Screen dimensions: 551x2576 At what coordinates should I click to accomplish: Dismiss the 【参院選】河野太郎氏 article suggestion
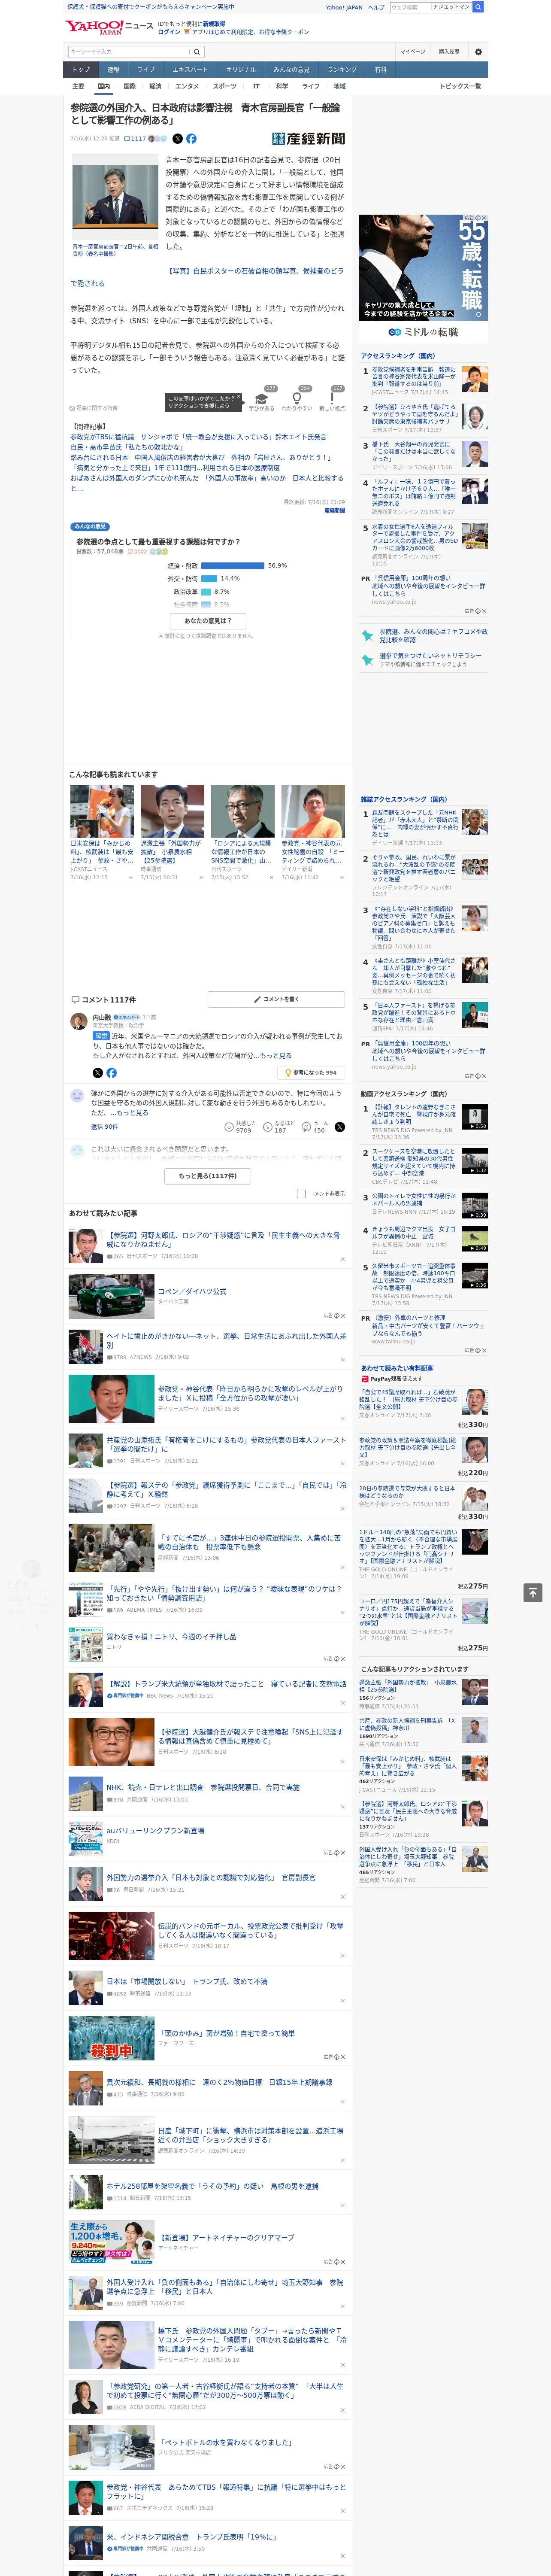point(342,1259)
